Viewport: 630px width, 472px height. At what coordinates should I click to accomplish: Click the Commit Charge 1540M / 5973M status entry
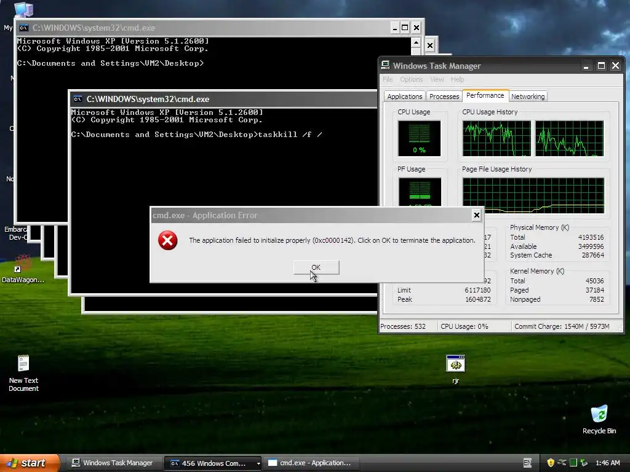(562, 326)
